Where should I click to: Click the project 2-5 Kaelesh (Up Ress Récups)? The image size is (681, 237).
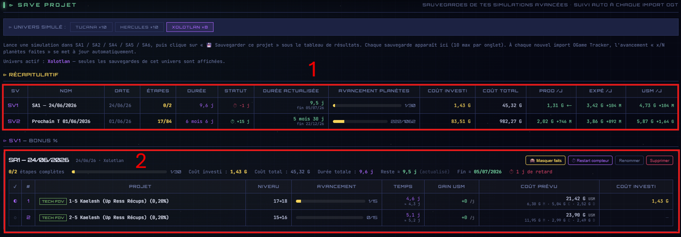pos(118,218)
